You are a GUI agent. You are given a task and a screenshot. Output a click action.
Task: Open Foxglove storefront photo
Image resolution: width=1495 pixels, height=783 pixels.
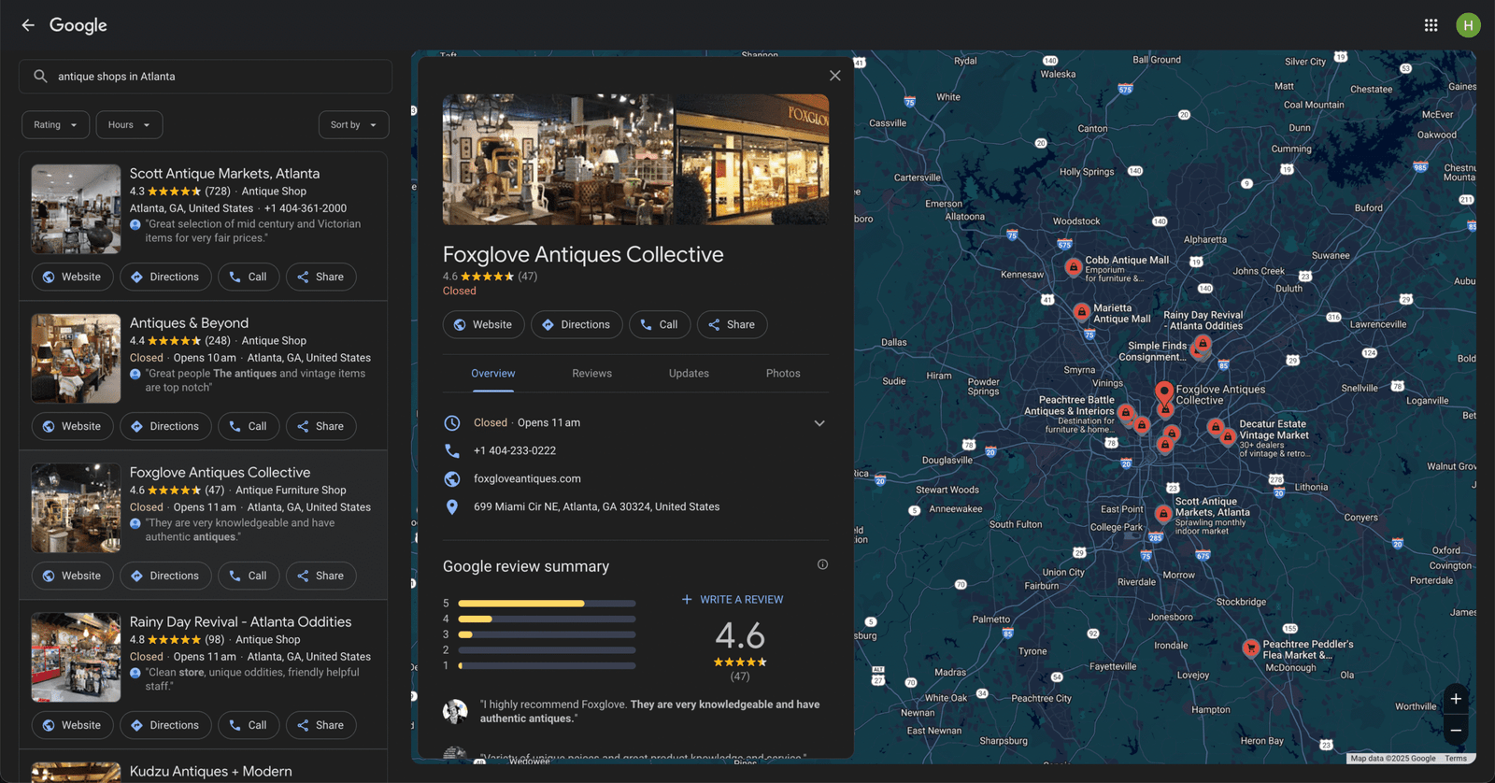point(752,159)
